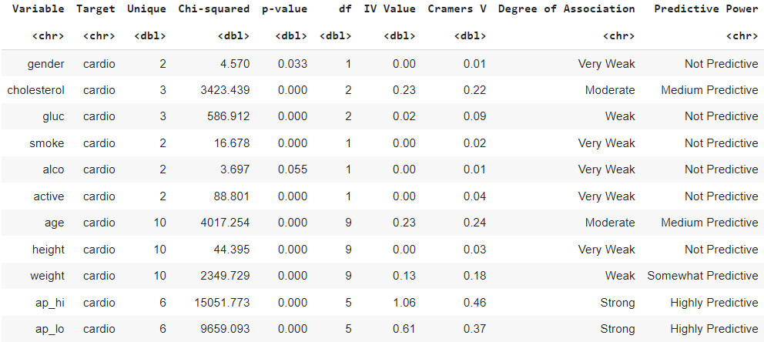Screen dimensions: 764x342
Task: Select the Predictive Power column header
Action: coord(705,9)
